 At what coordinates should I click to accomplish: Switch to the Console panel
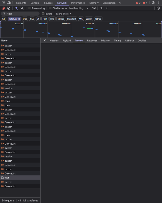35,3
